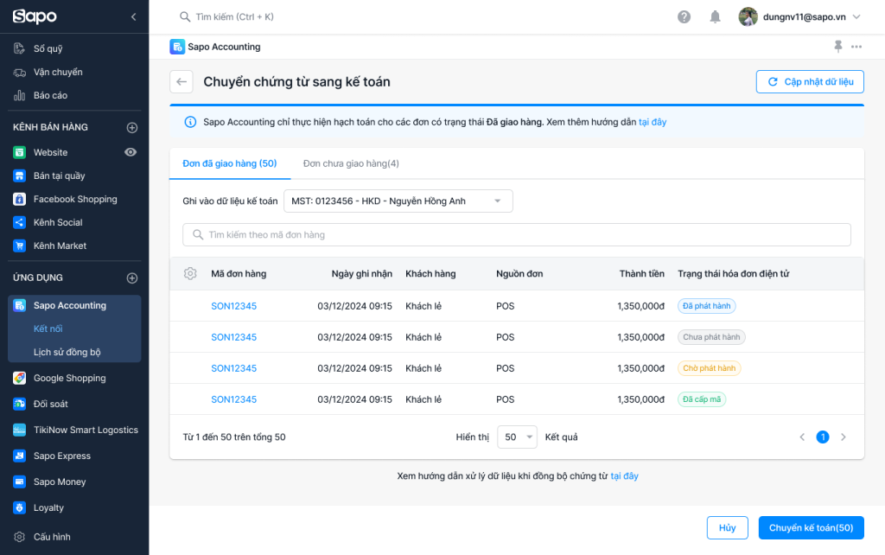The width and height of the screenshot is (885, 555).
Task: Click Chuyển kế toán(50) button
Action: [x=811, y=528]
